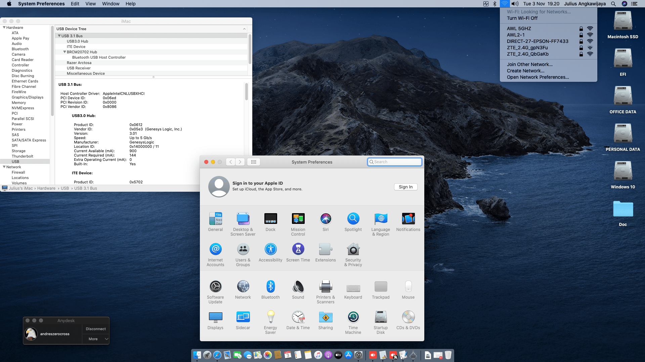Open the Dock preferences pane
The width and height of the screenshot is (645, 362).
tap(270, 222)
